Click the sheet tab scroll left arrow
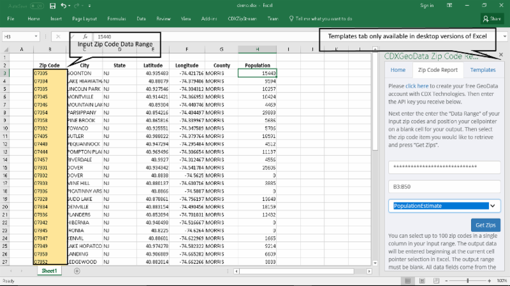The width and height of the screenshot is (510, 286). click(11, 271)
